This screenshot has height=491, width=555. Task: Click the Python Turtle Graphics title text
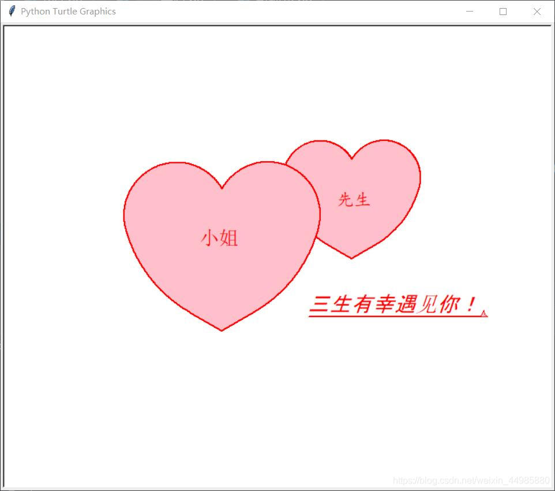tap(67, 11)
